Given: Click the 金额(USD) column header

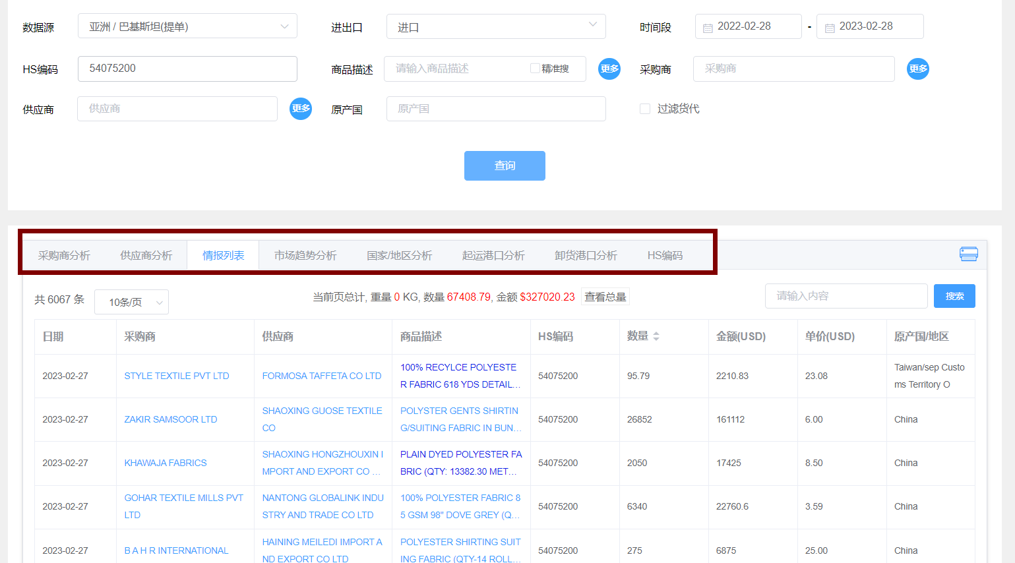Looking at the screenshot, I should pyautogui.click(x=741, y=336).
